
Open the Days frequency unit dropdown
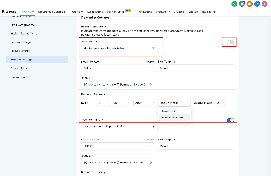(120, 103)
